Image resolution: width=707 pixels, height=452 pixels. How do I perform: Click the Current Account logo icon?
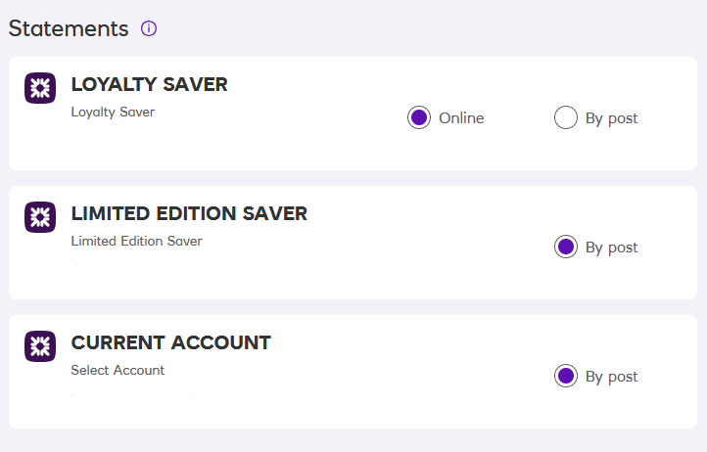coord(40,346)
